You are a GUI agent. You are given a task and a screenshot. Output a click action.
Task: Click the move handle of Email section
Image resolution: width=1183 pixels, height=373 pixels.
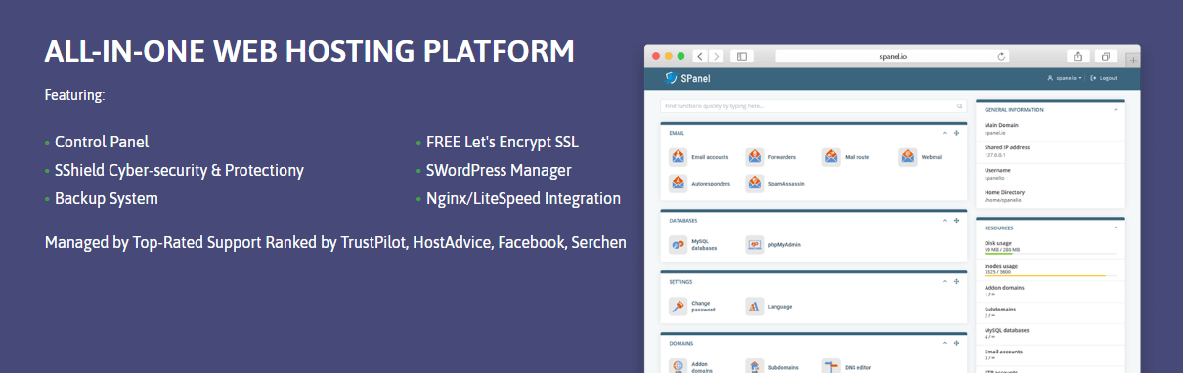956,132
